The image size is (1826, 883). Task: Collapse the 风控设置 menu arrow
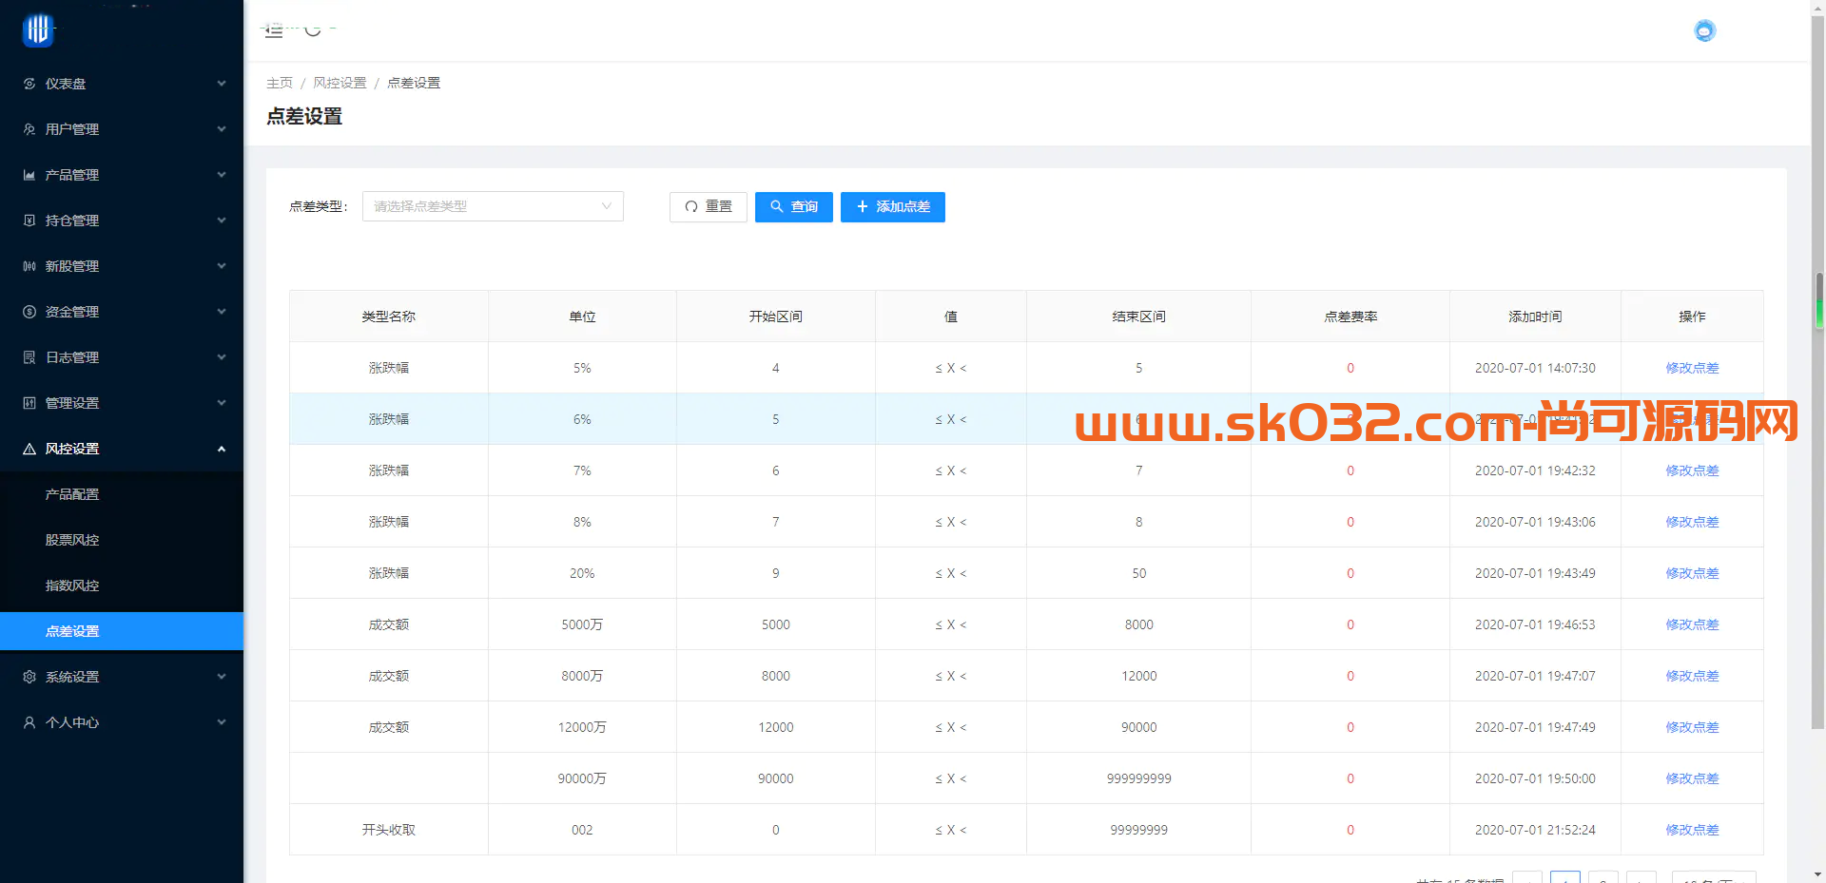tap(222, 449)
